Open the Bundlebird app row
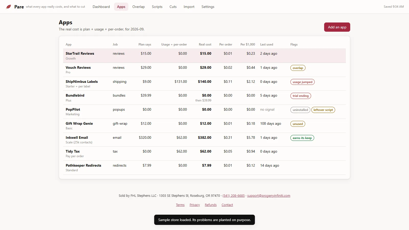Viewport: 409px width, 230px height. point(204,98)
